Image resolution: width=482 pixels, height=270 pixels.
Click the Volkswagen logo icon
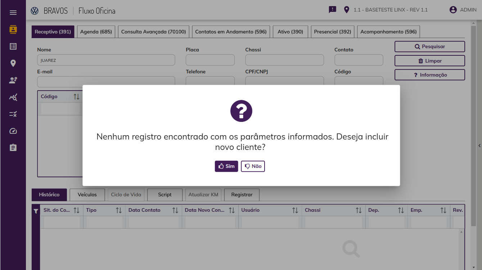pos(35,10)
